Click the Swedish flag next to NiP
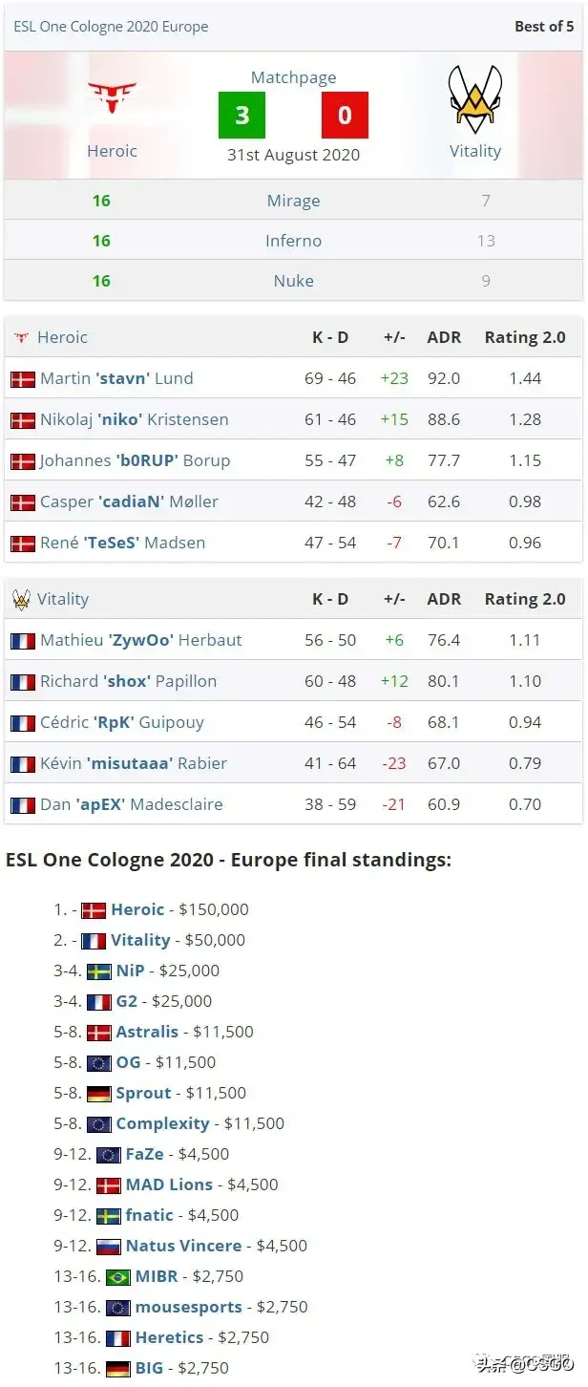The width and height of the screenshot is (588, 1387). [x=99, y=971]
